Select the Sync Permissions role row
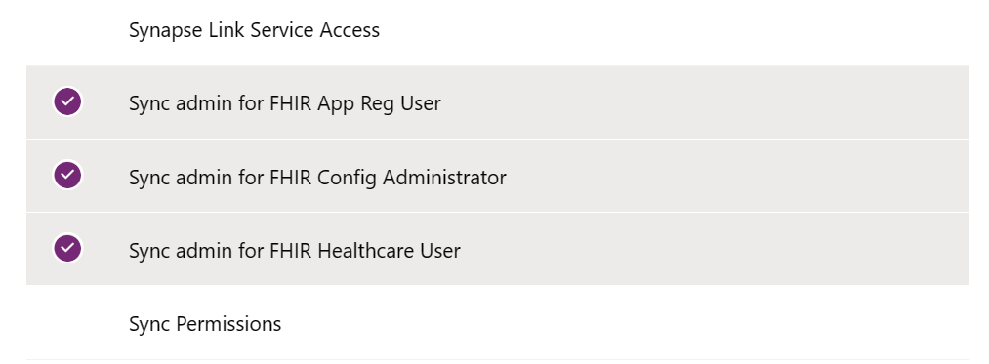 pos(498,323)
